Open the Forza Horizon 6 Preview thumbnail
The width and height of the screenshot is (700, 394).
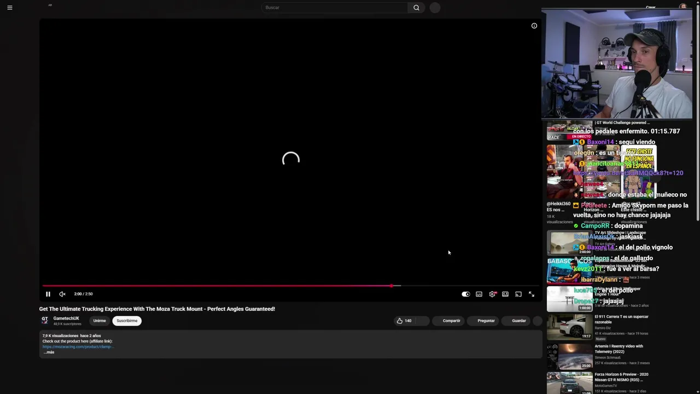pyautogui.click(x=569, y=383)
